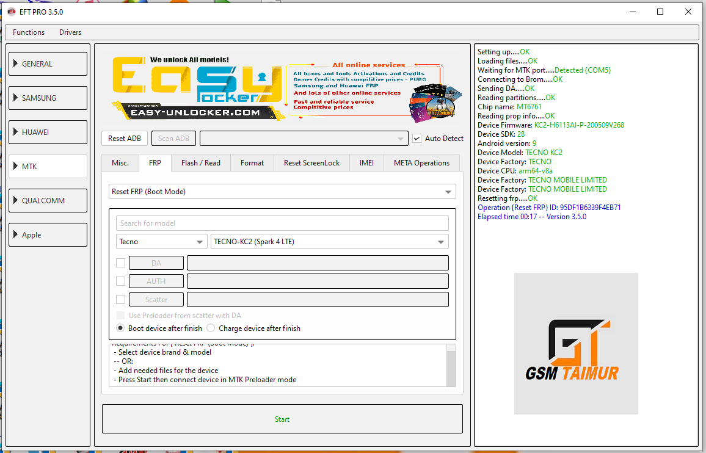This screenshot has width=706, height=453.
Task: Click the Elapsed time 00:17 log line
Action: (532, 217)
